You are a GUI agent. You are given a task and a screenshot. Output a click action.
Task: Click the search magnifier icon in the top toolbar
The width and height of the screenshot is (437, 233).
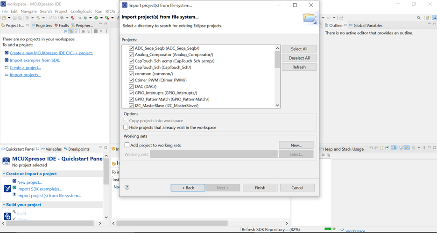coord(419,18)
